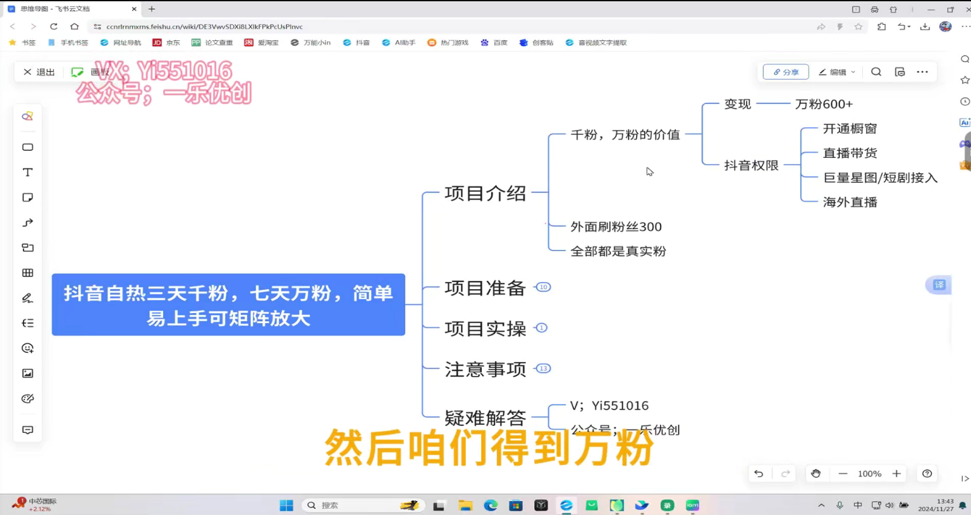
Task: Open the 音视频文字提取 bookmark
Action: [596, 43]
